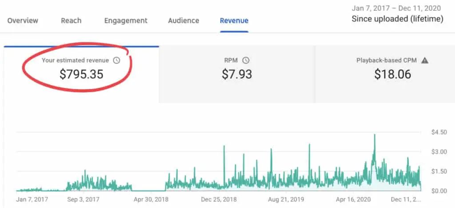The width and height of the screenshot is (455, 208).
Task: Switch to the Reach tab
Action: tap(71, 20)
